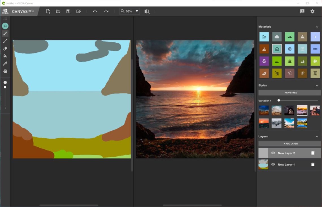Select the Eraser tool
Viewport: 322px width, 207px height.
[x=5, y=49]
